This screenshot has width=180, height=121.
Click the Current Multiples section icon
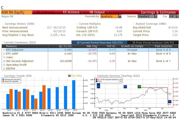[77, 24]
